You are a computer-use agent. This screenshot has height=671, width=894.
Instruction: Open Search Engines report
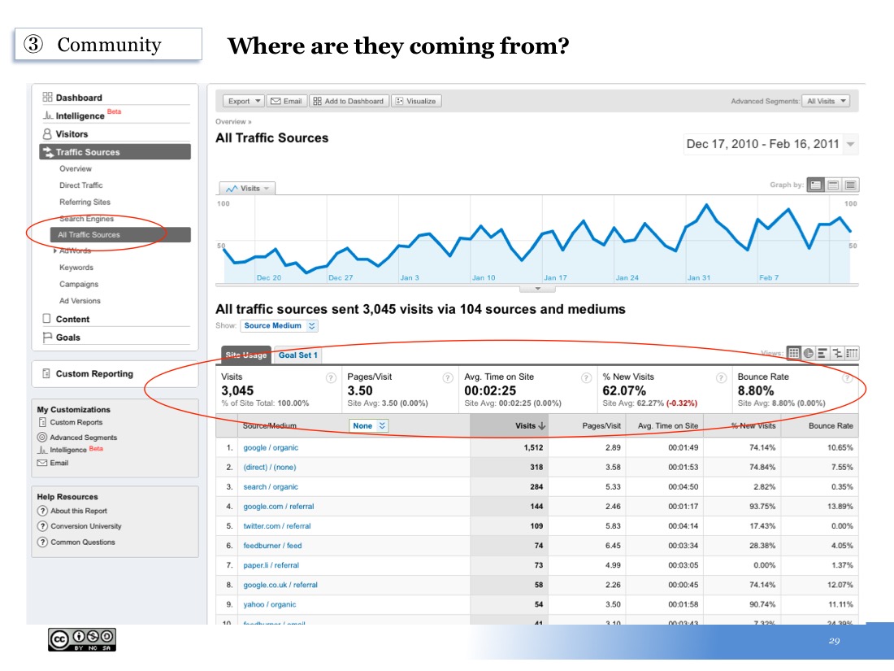point(87,219)
